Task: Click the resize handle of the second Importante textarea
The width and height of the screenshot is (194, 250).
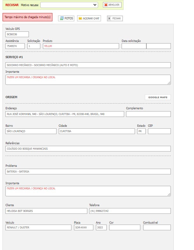Action: pyautogui.click(x=169, y=194)
